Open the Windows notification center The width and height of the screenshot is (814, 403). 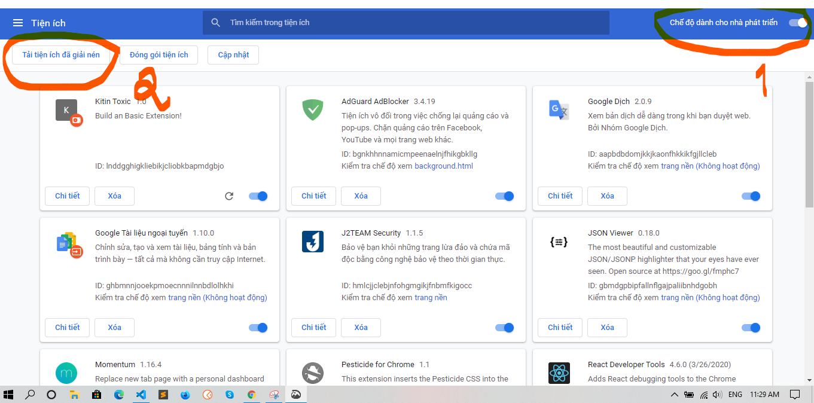pos(795,395)
